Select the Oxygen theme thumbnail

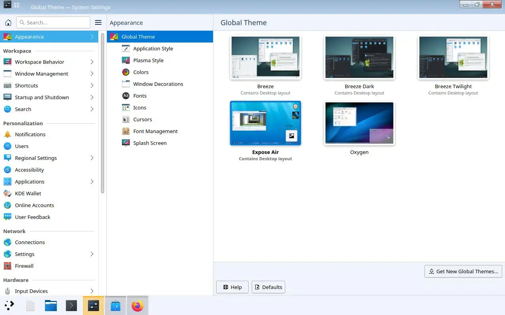[359, 123]
